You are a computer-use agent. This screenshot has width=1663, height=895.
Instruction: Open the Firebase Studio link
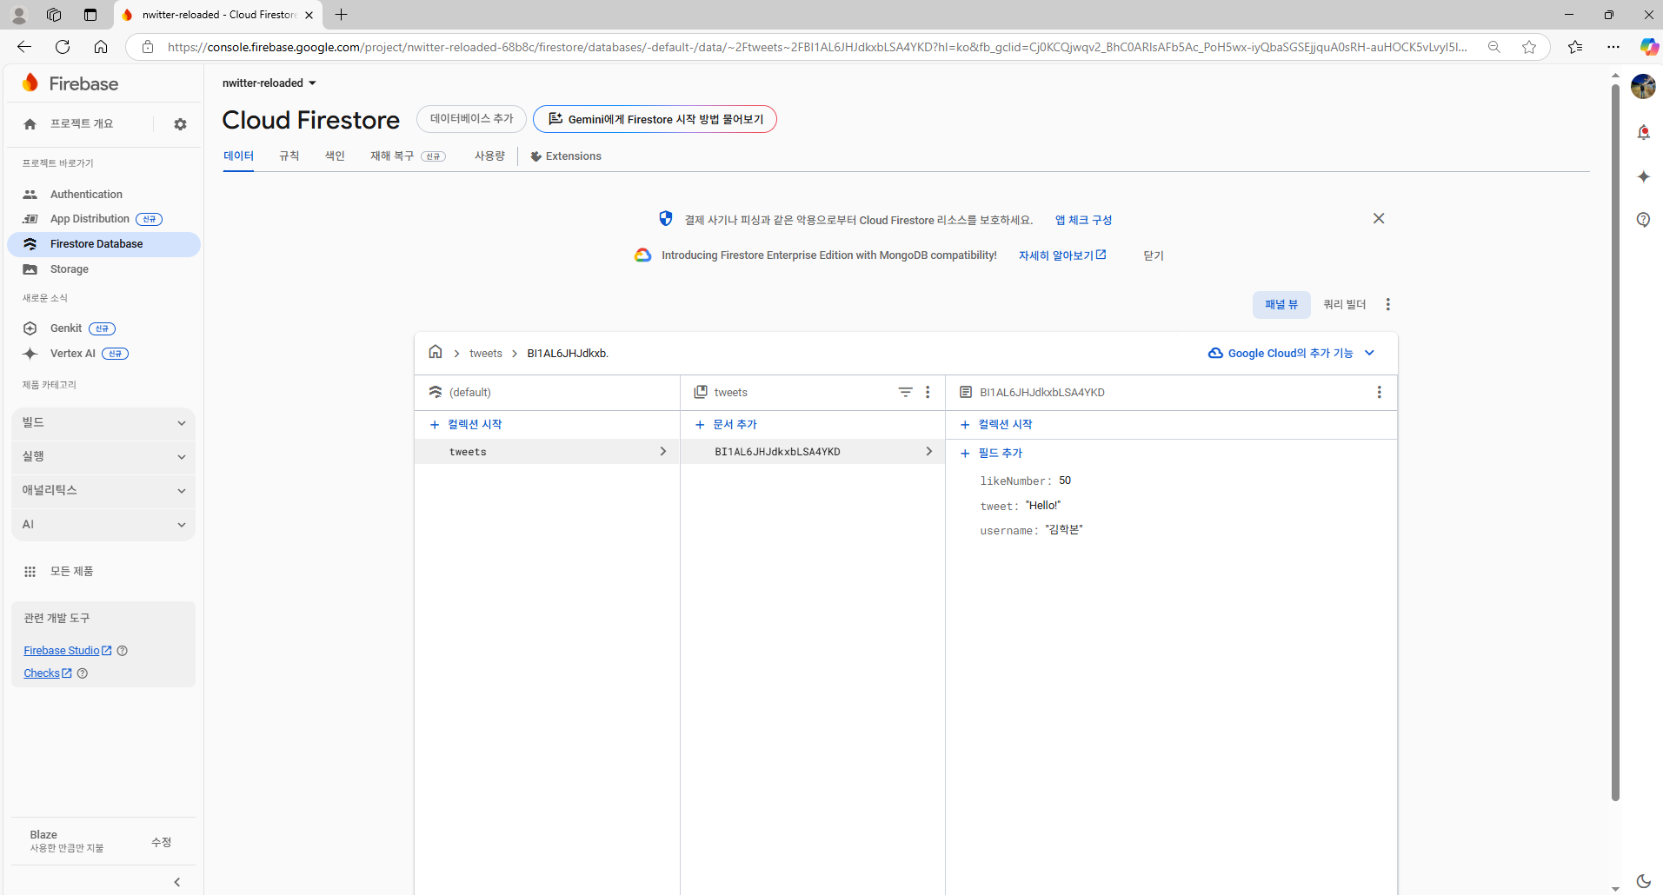68,650
